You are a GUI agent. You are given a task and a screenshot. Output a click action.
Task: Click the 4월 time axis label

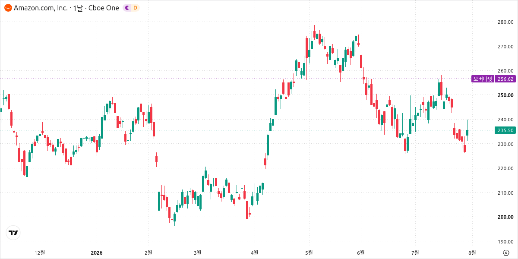coord(255,253)
